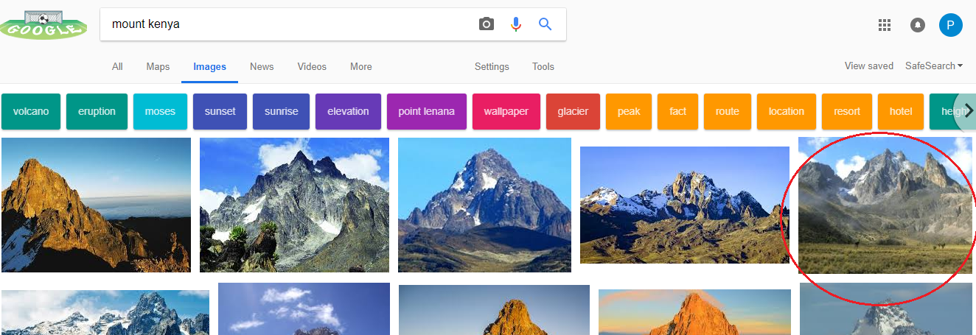
Task: Filter by the sunset chip
Action: (220, 111)
